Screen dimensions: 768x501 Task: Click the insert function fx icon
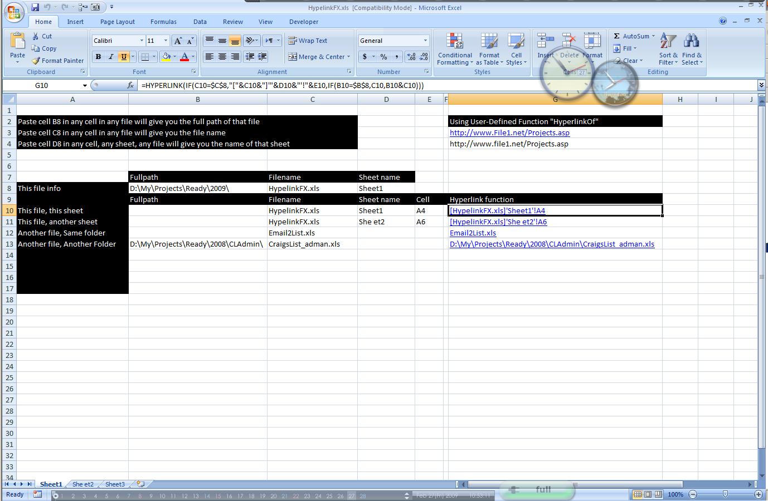[x=130, y=86]
